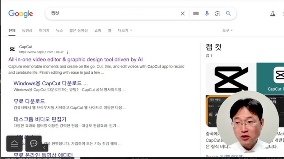The image size is (284, 159).
Task: Click the CapCut site name above URL
Action: point(26,47)
